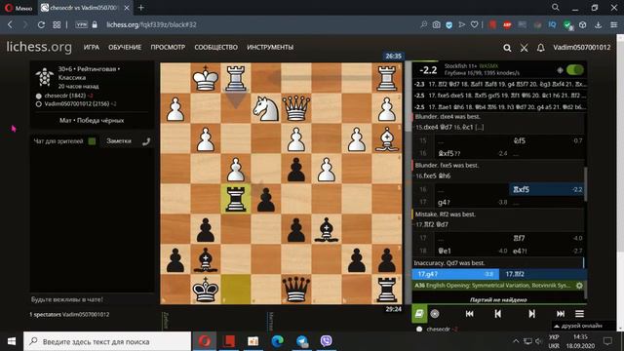Image resolution: width=624 pixels, height=351 pixels.
Task: Select move g4? in move list
Action: coord(472,202)
